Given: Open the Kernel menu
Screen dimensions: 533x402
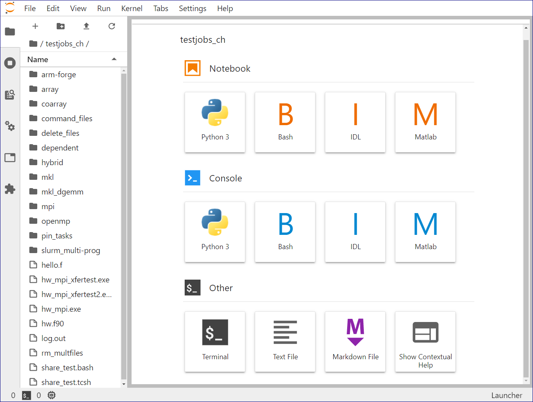Looking at the screenshot, I should (x=132, y=8).
